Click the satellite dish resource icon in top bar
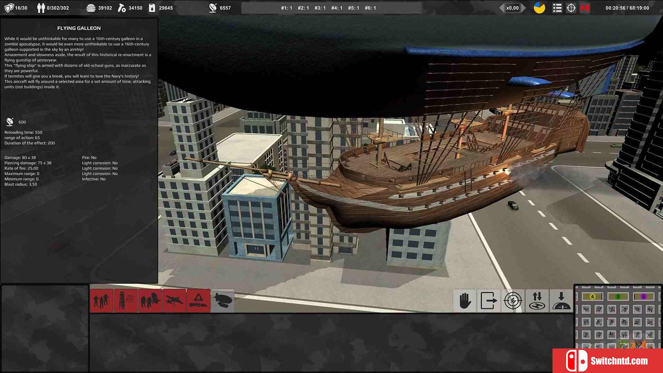The image size is (663, 373). (213, 8)
